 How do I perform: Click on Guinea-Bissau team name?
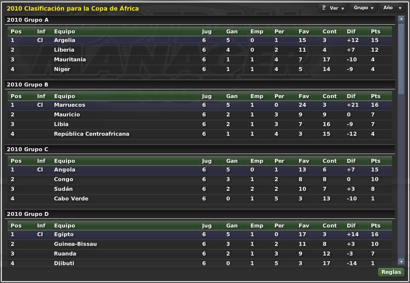click(x=75, y=244)
